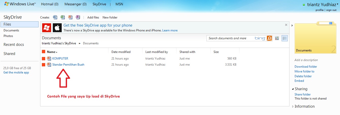Image resolution: width=340 pixels, height=115 pixels.
Task: Select the Standar Pemilihan Buah checkbox
Action: click(43, 65)
